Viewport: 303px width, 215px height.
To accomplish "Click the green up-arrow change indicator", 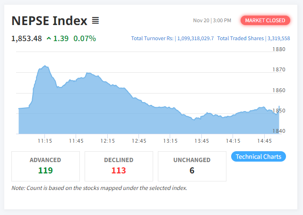I will [x=49, y=38].
